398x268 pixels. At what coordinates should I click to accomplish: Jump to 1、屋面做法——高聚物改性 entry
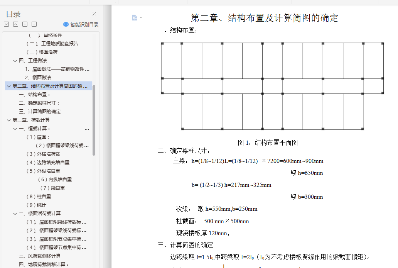pyautogui.click(x=57, y=69)
